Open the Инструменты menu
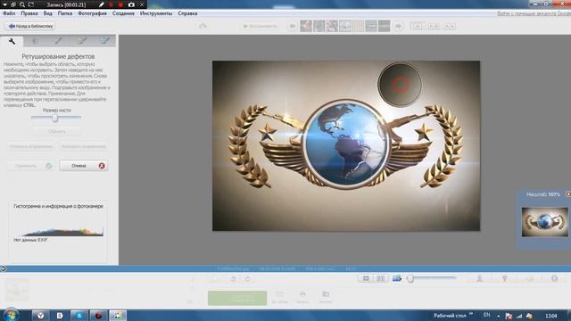The height and width of the screenshot is (321, 571). tap(156, 13)
